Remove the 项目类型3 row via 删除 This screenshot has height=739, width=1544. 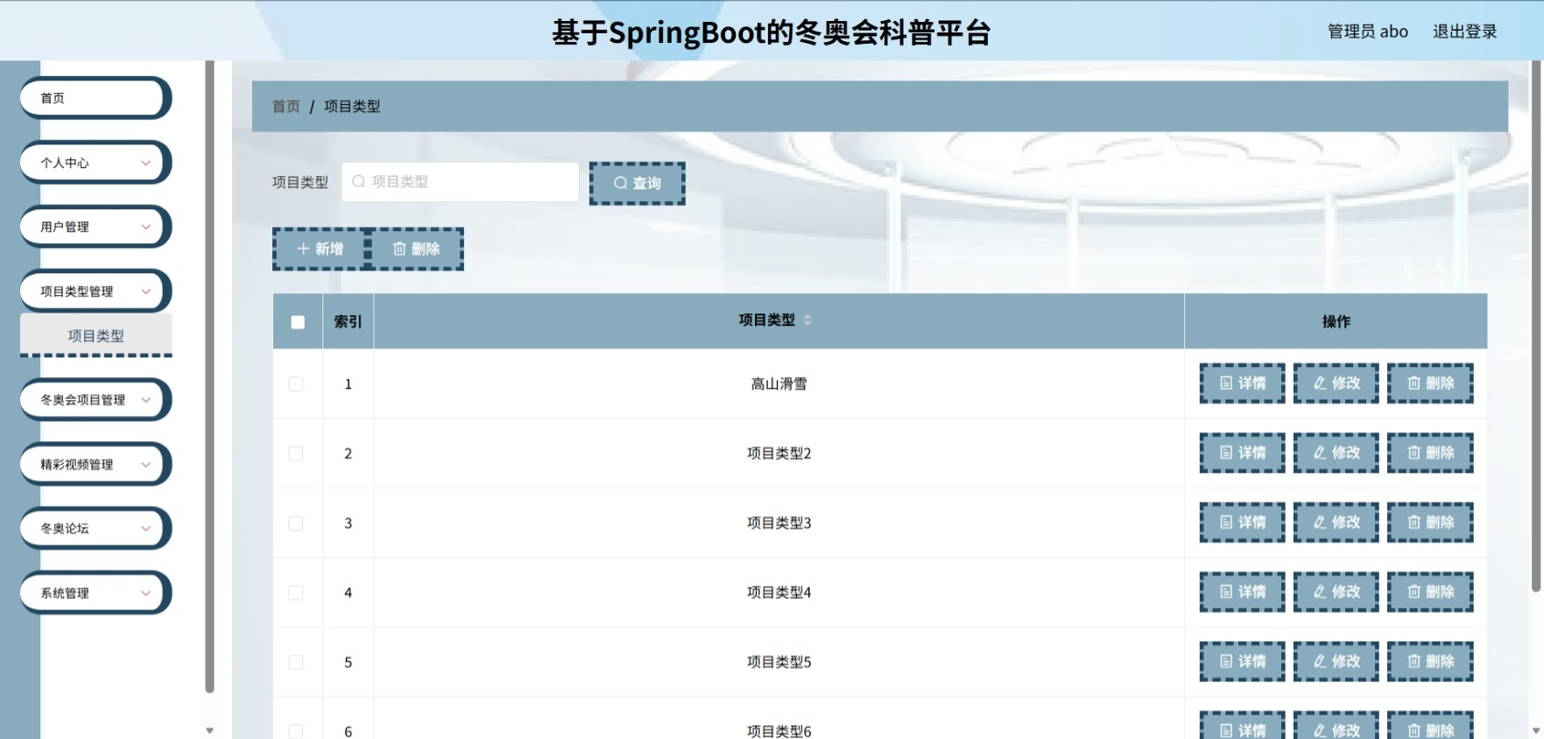tap(1430, 523)
